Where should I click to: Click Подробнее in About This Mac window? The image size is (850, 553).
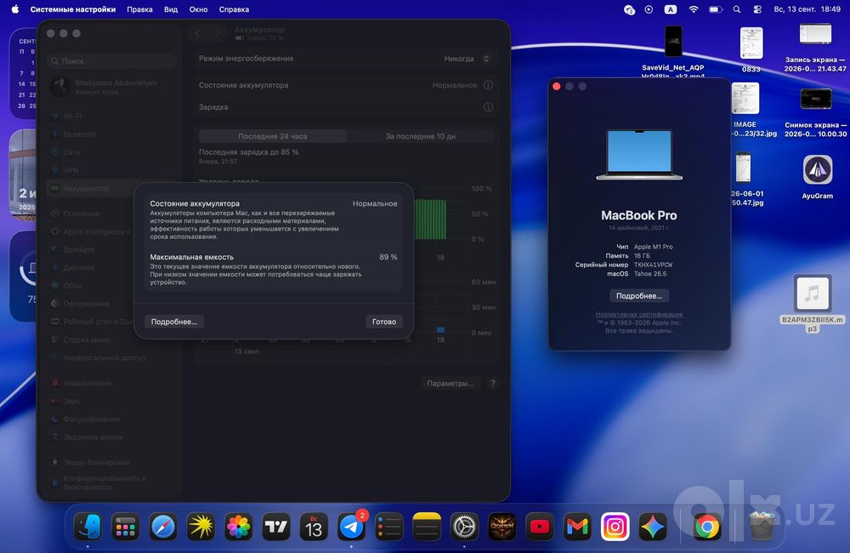pos(639,296)
